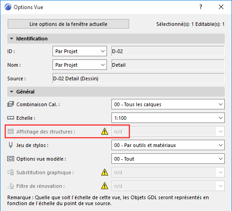Open the Combinaison Cal. dropdown

(168, 104)
